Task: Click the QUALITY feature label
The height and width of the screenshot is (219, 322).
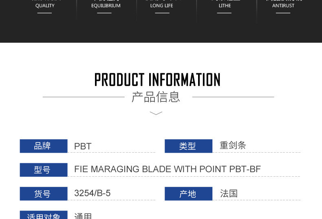Action: (x=45, y=6)
